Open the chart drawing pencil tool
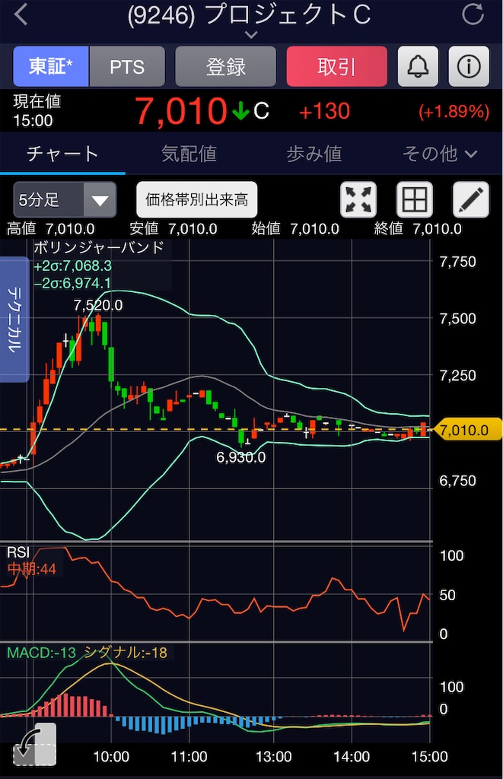Viewport: 503px width, 779px height. pos(471,200)
